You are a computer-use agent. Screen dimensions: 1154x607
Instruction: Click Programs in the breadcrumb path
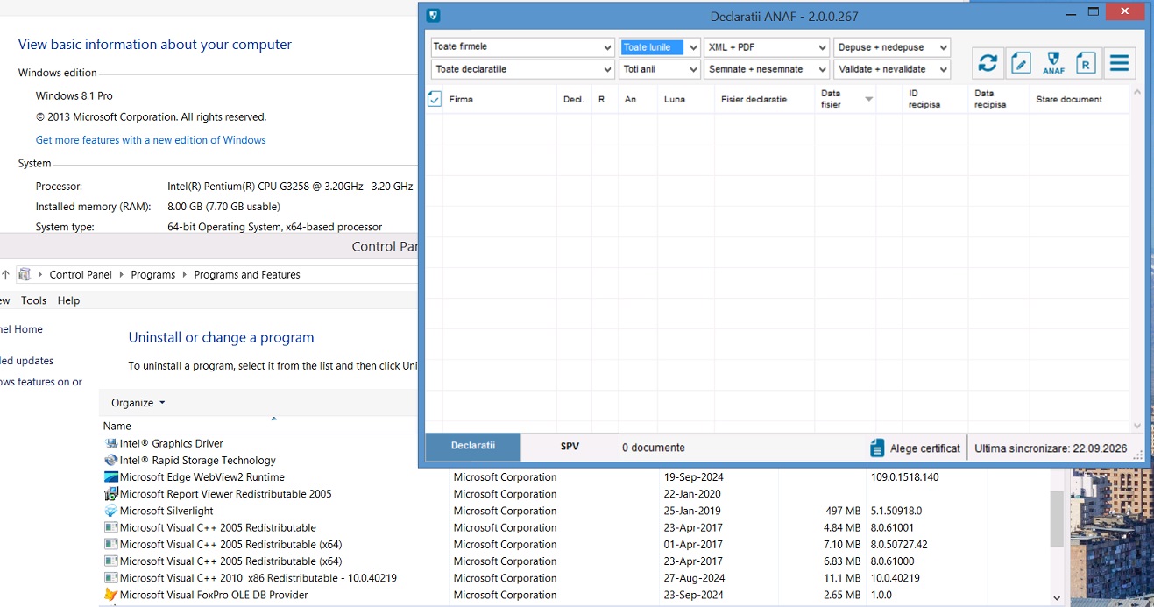153,274
